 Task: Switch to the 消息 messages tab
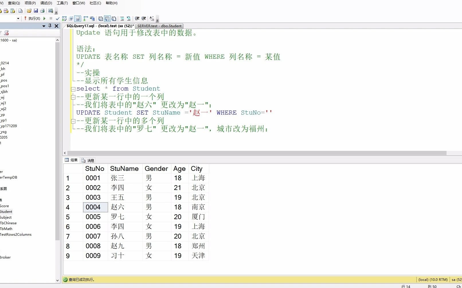[x=88, y=160]
